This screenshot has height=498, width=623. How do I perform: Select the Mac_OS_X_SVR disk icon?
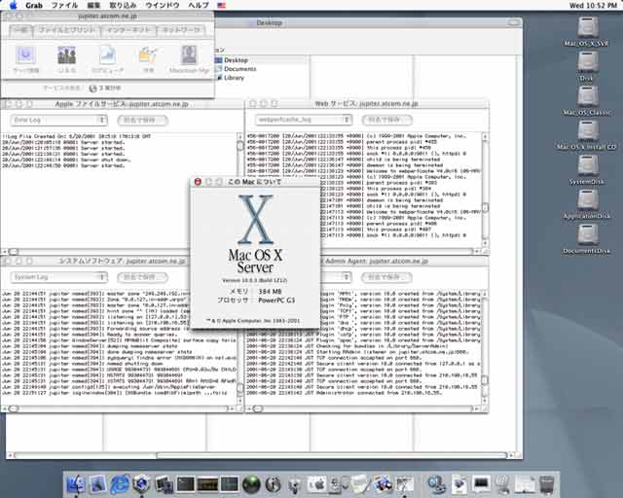tap(587, 28)
